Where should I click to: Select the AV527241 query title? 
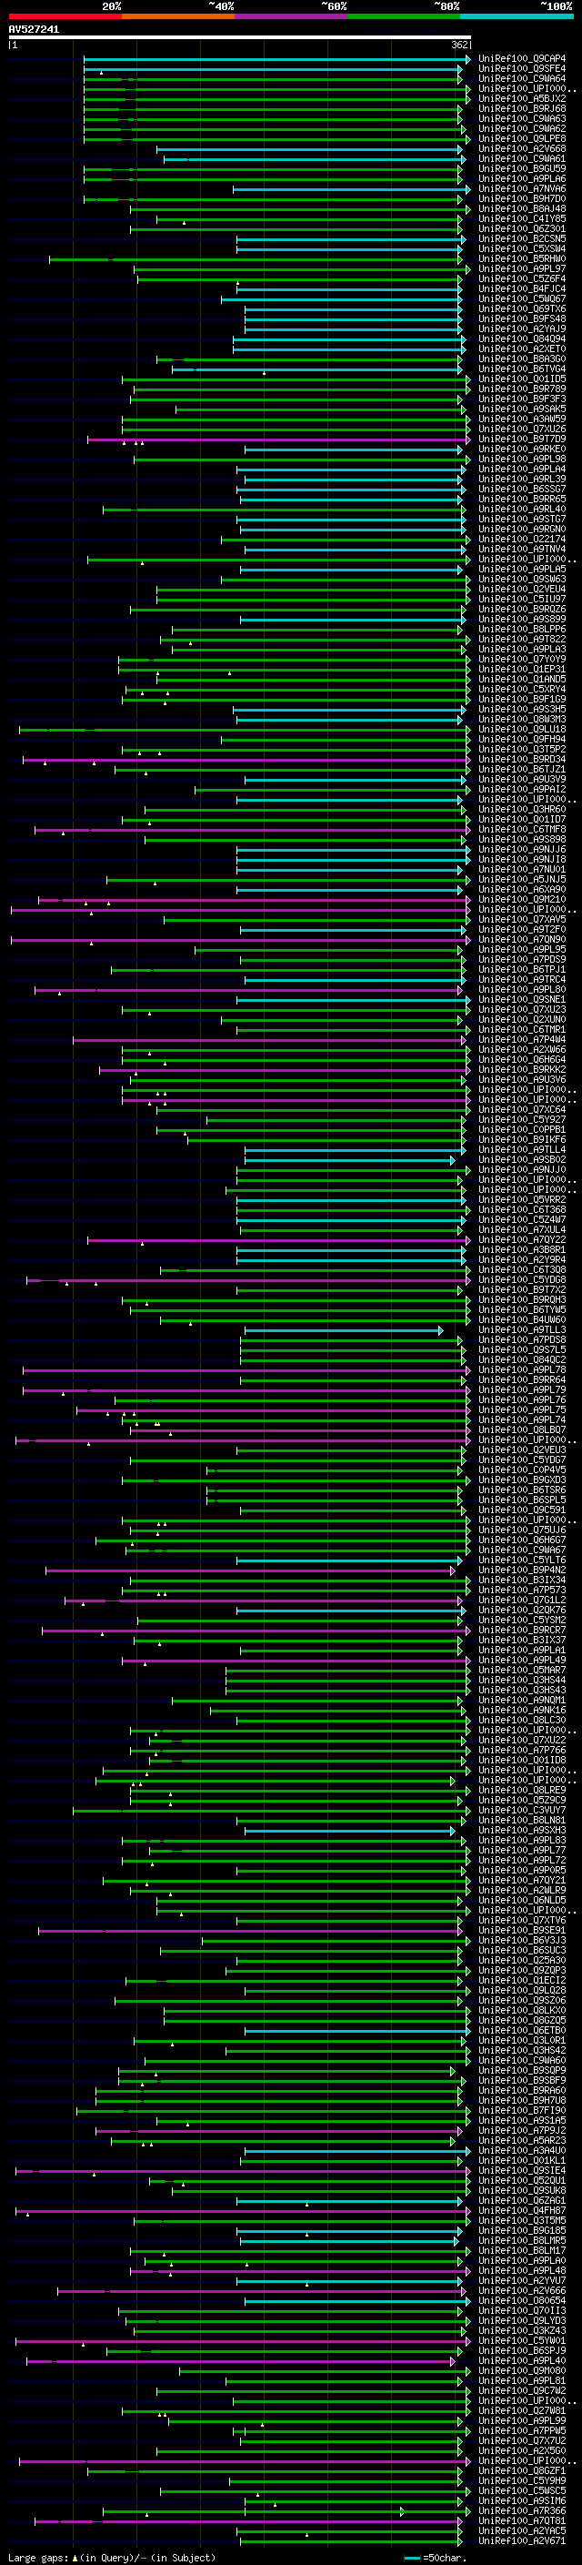tap(34, 29)
